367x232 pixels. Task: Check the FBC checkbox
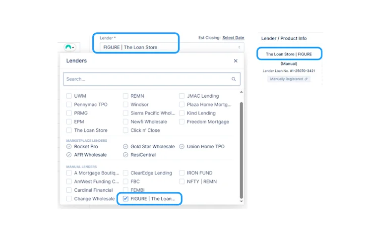[125, 181]
